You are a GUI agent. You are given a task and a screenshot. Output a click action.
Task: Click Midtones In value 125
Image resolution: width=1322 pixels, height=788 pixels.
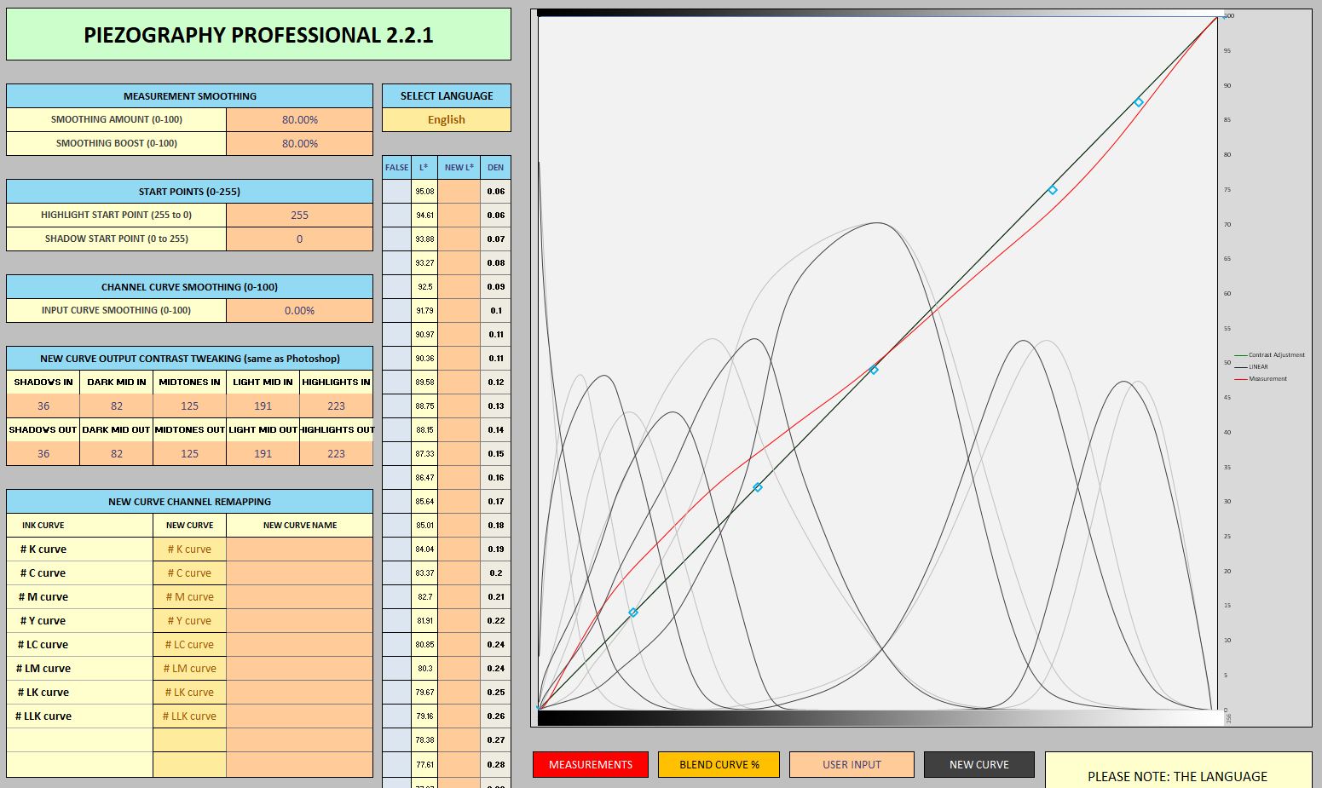tap(190, 406)
